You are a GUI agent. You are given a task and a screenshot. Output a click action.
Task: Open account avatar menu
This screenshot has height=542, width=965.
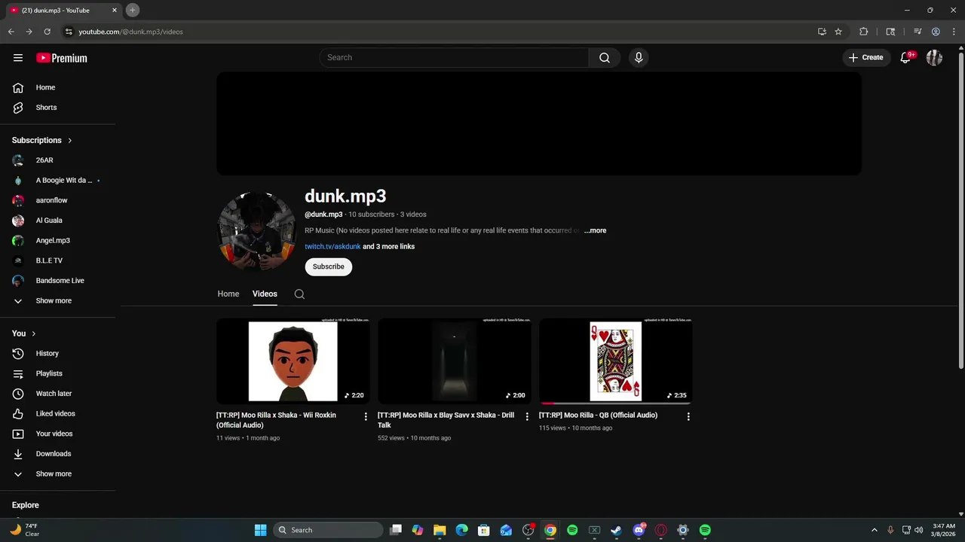(934, 58)
